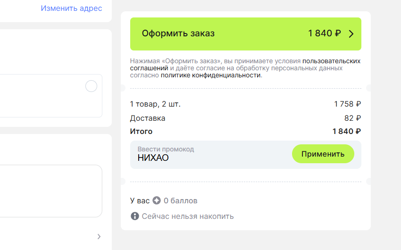Focus the promo code field containing НИХАО

(x=211, y=155)
